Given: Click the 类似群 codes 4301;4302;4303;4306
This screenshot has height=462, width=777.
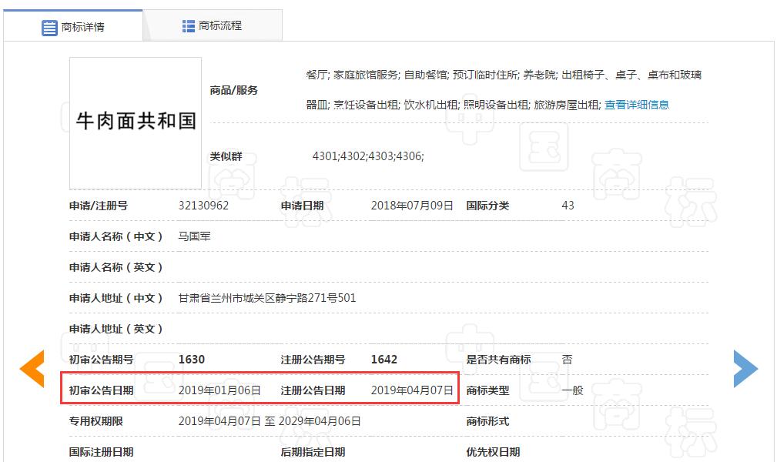Looking at the screenshot, I should (367, 156).
